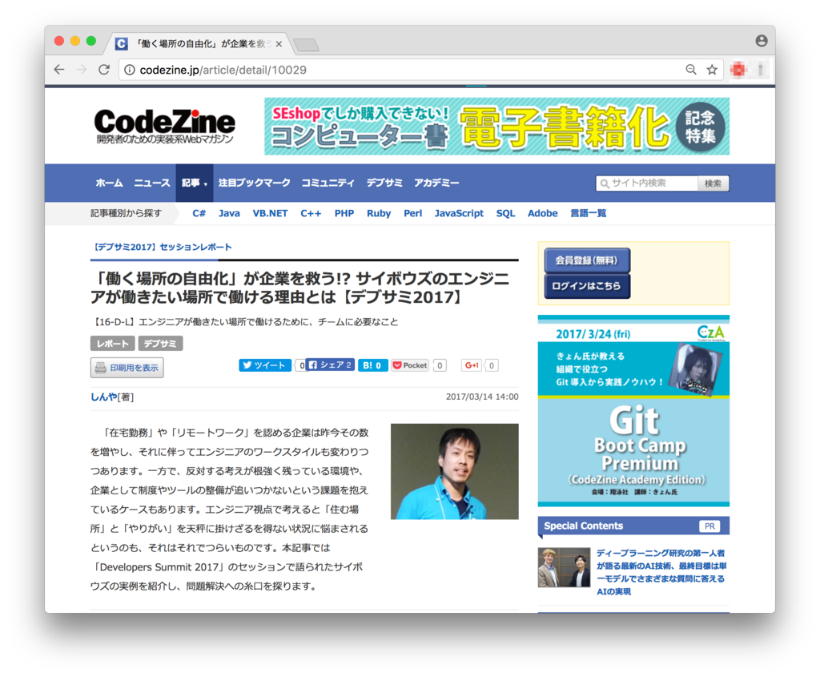Select the VB.NET category link

point(270,213)
